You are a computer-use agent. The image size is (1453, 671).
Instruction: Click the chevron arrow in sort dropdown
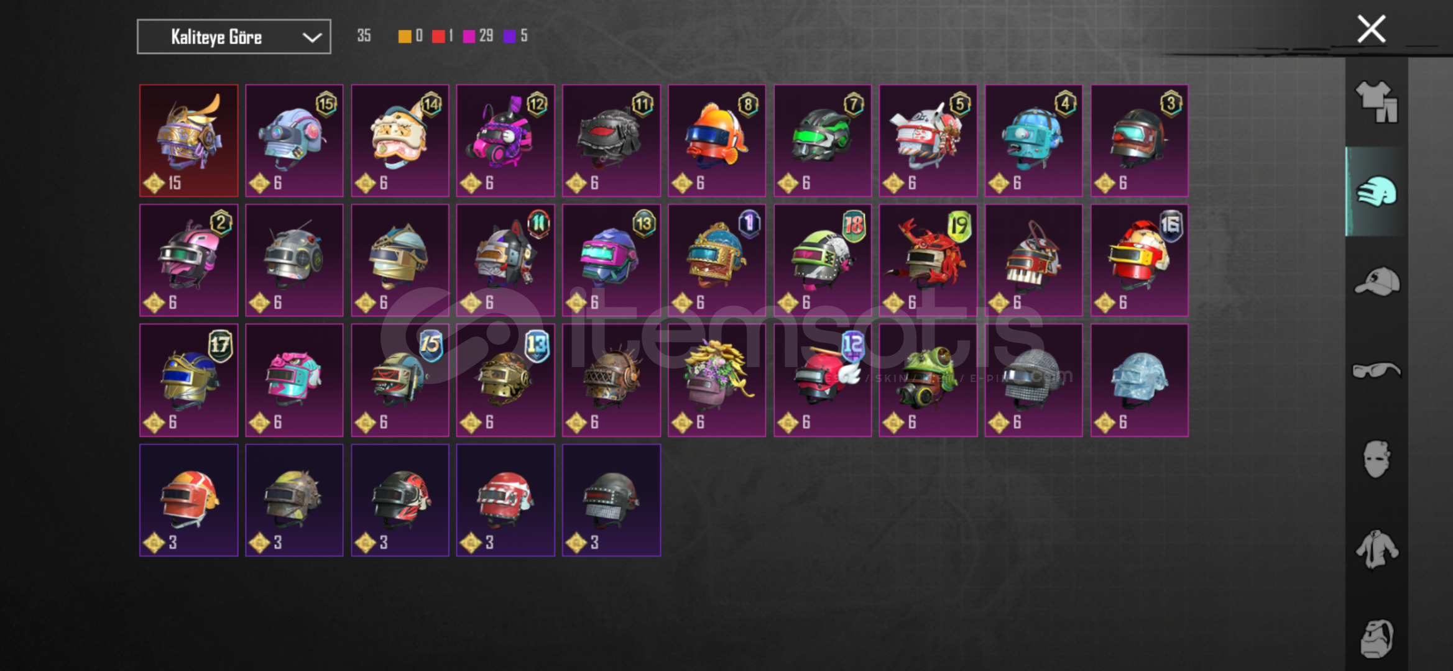pyautogui.click(x=311, y=37)
